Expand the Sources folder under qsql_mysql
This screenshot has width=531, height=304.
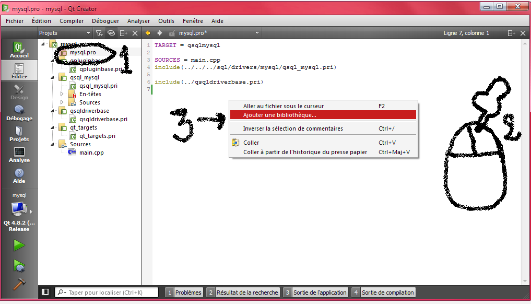62,102
